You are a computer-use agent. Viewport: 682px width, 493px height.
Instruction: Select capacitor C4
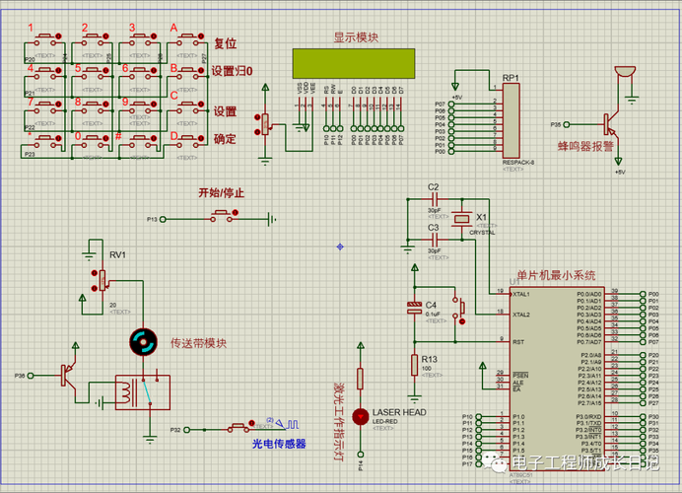click(x=415, y=308)
